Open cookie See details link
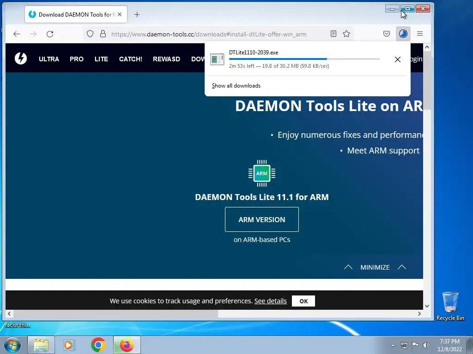473x354 pixels. pyautogui.click(x=270, y=301)
